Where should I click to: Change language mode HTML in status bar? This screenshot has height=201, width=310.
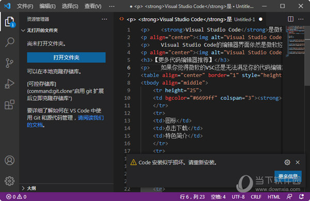(x=274, y=197)
